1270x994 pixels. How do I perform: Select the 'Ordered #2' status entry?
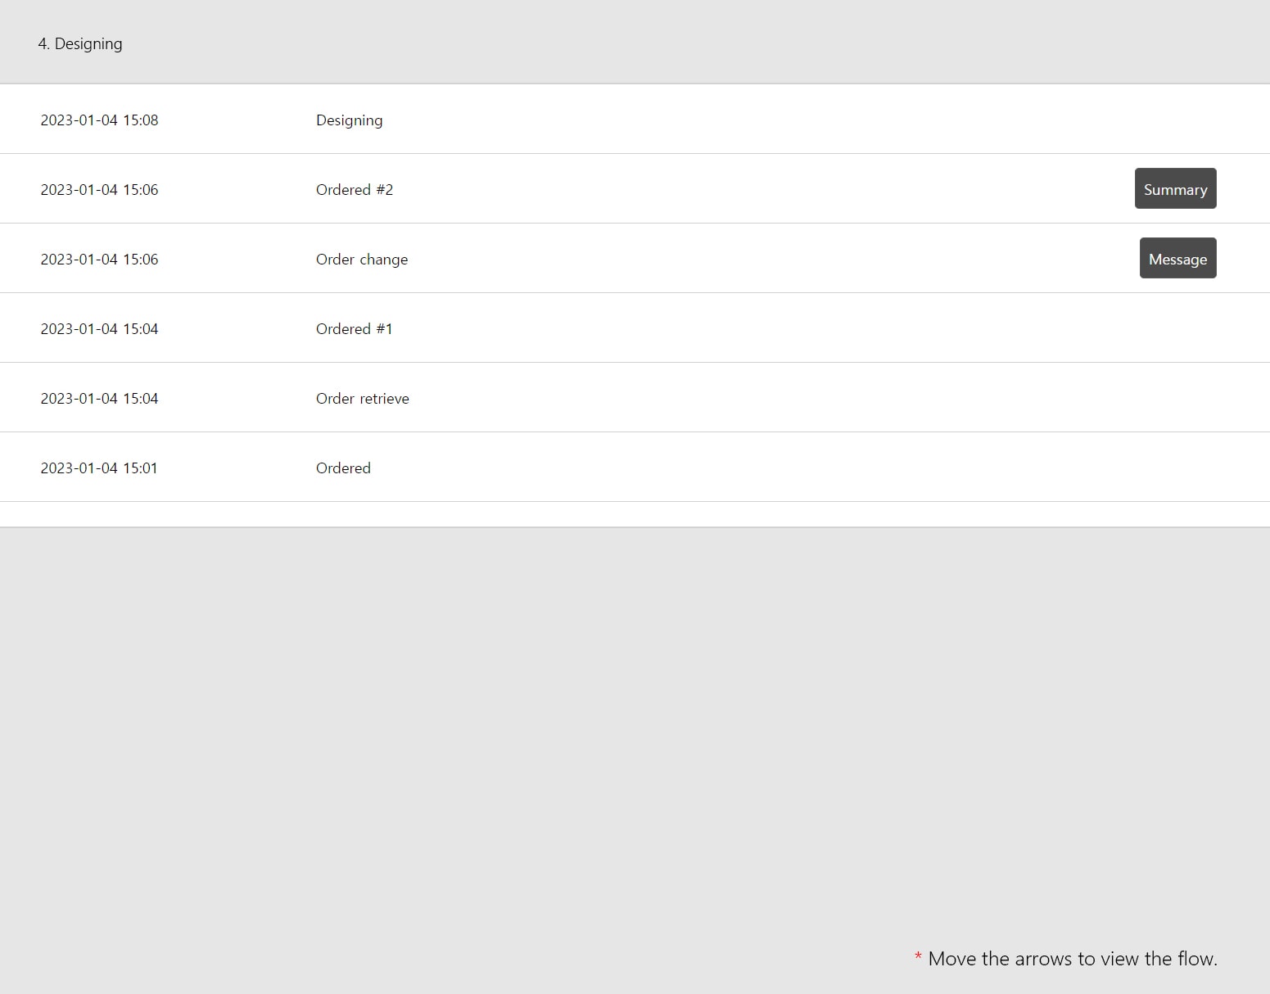(355, 189)
